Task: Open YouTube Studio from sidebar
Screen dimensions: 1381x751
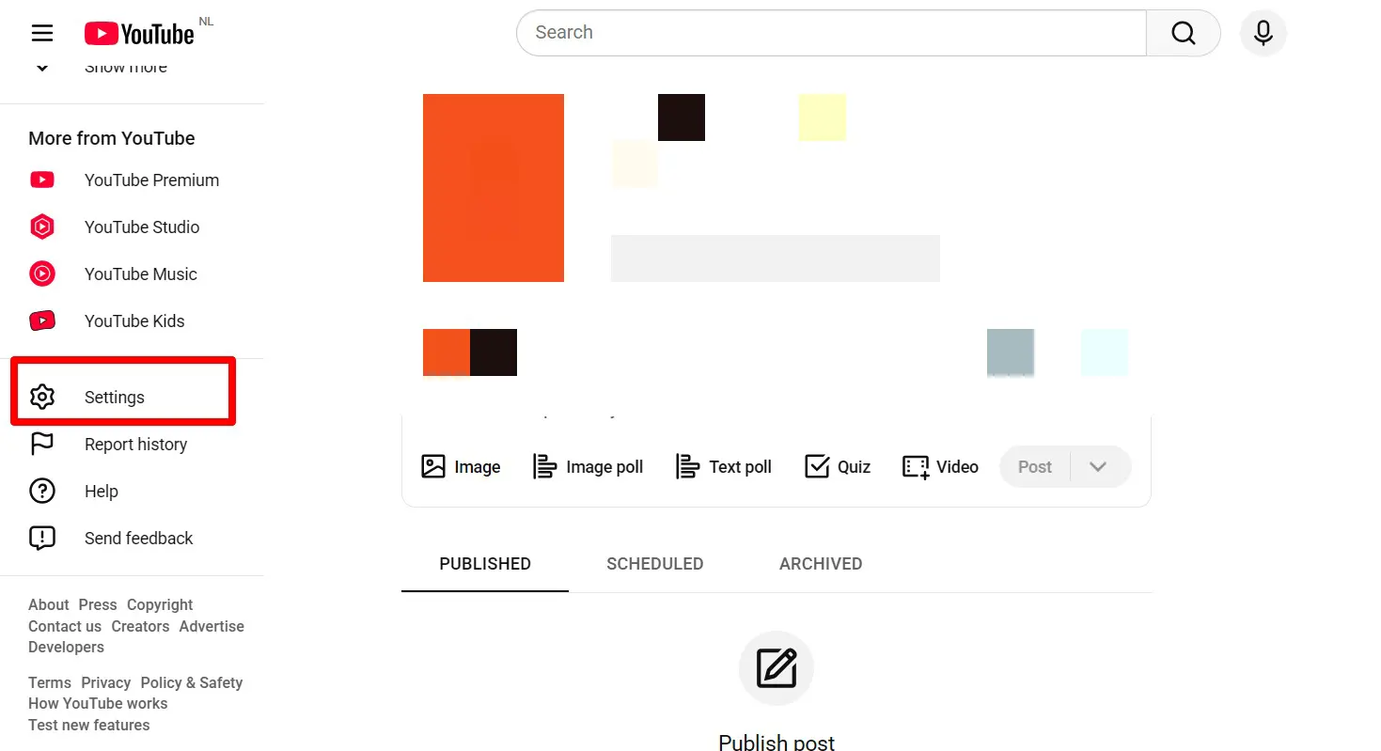Action: point(141,227)
